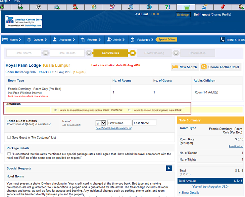Click the question mark help toolbar icon

pyautogui.click(x=168, y=7)
